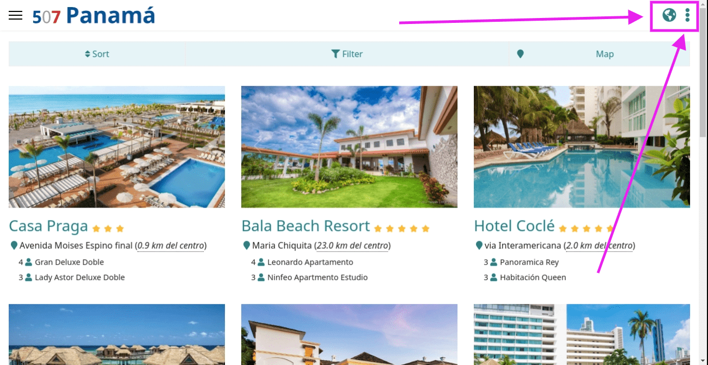Screen dimensions: 708x365
Task: Click the 507 Panamá logo
Action: (x=94, y=15)
